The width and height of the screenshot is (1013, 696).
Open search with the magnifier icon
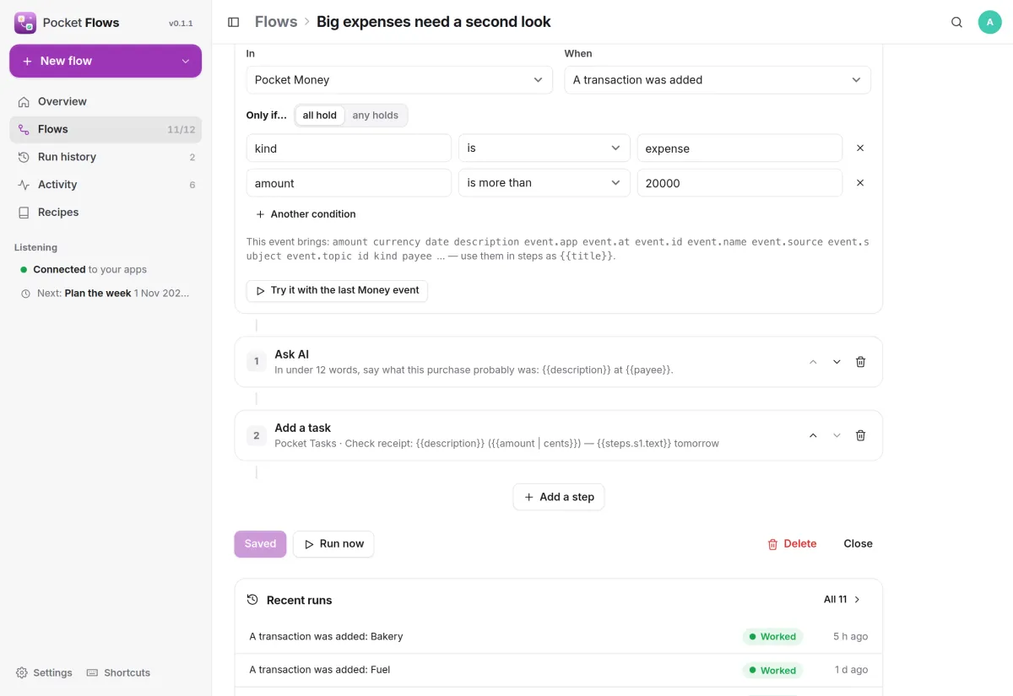(x=956, y=22)
